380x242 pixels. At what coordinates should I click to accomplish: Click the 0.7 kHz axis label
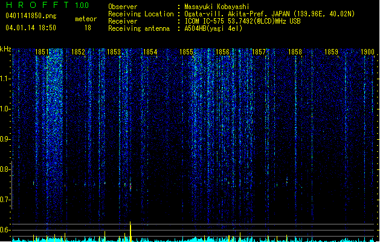[x=5, y=200]
